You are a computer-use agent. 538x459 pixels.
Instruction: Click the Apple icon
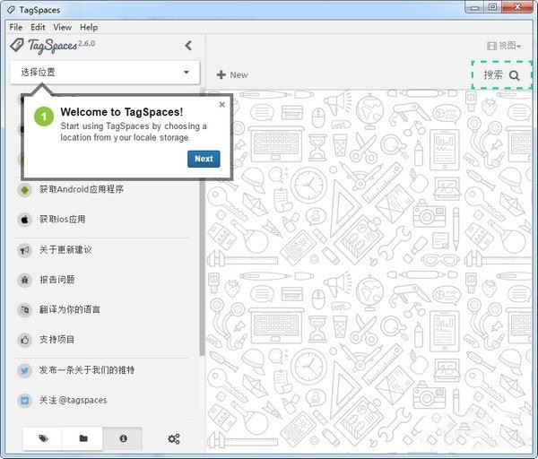(25, 220)
